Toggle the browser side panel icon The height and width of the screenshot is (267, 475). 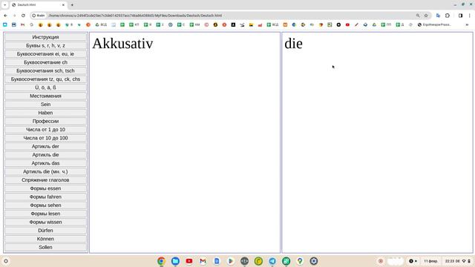(460, 16)
